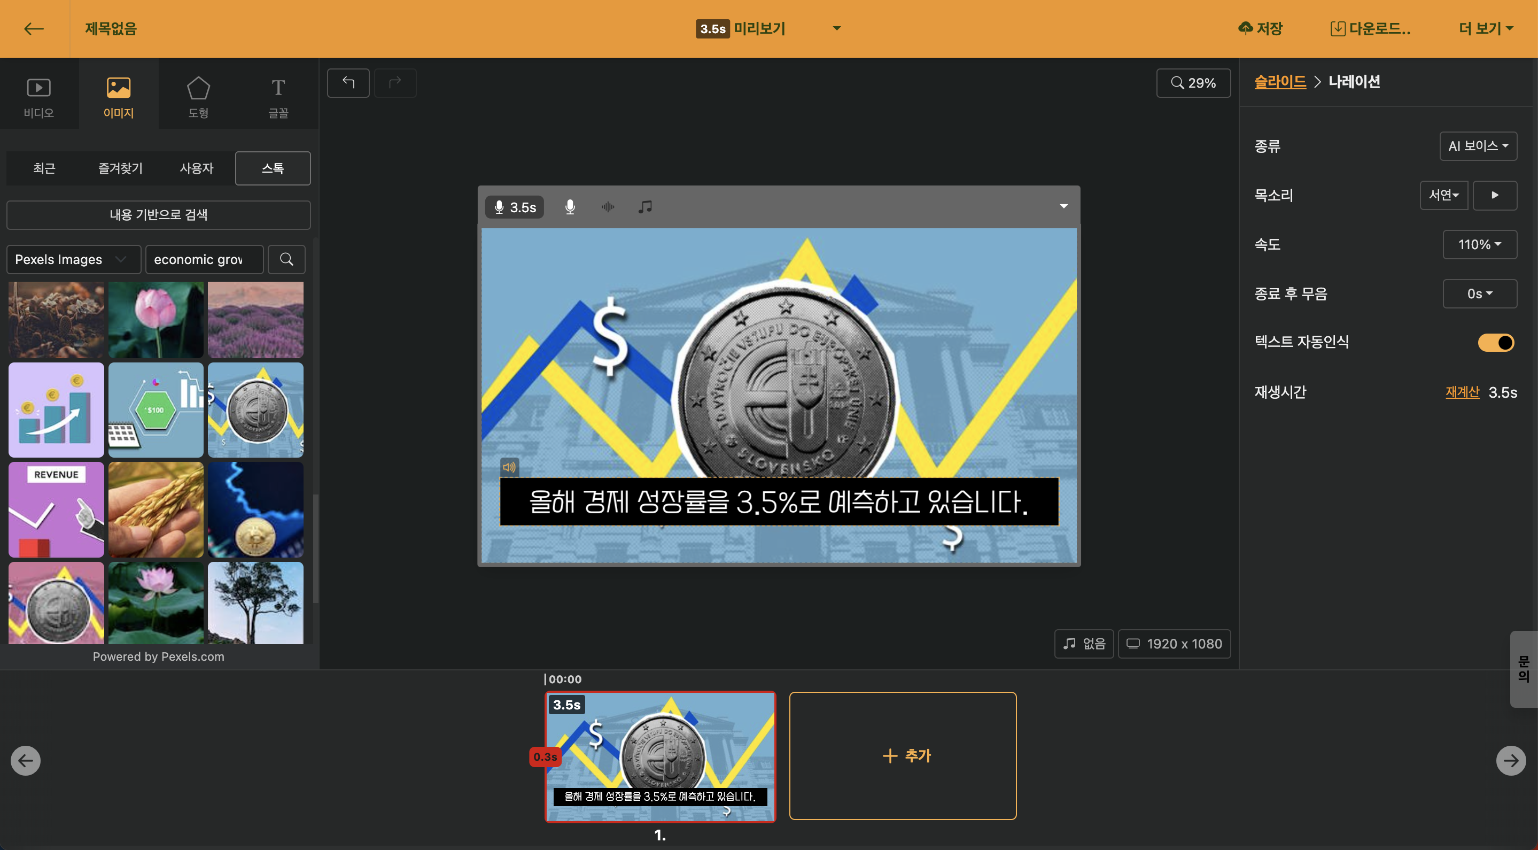The width and height of the screenshot is (1538, 850).
Task: Select slide 1 thumbnail in timeline
Action: tap(661, 756)
